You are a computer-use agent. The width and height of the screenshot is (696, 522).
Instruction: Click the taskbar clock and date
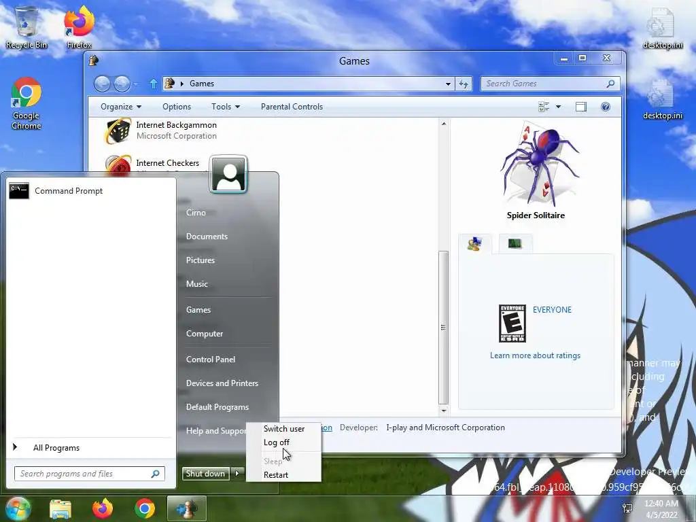(x=661, y=509)
